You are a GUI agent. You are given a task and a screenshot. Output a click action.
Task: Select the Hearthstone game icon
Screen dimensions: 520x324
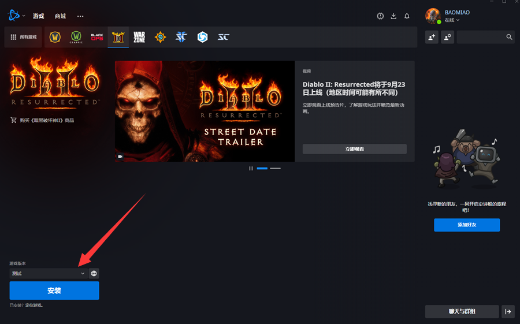160,37
